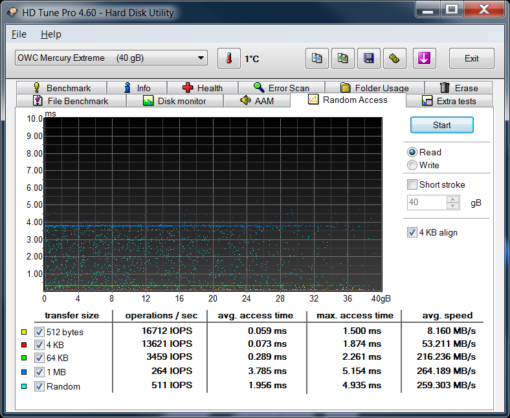The width and height of the screenshot is (510, 418).
Task: Click the copy screenshot to clipboard icon
Action: click(343, 59)
